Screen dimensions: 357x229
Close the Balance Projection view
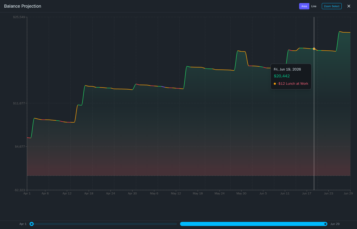(349, 6)
